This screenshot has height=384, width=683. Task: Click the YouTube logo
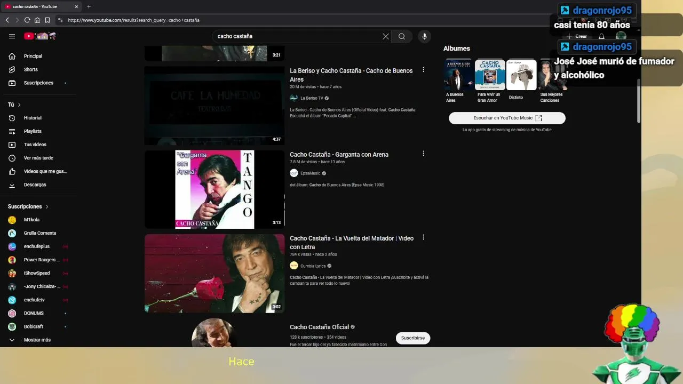point(40,36)
